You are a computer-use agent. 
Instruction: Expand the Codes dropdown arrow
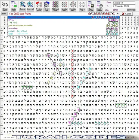118,14
